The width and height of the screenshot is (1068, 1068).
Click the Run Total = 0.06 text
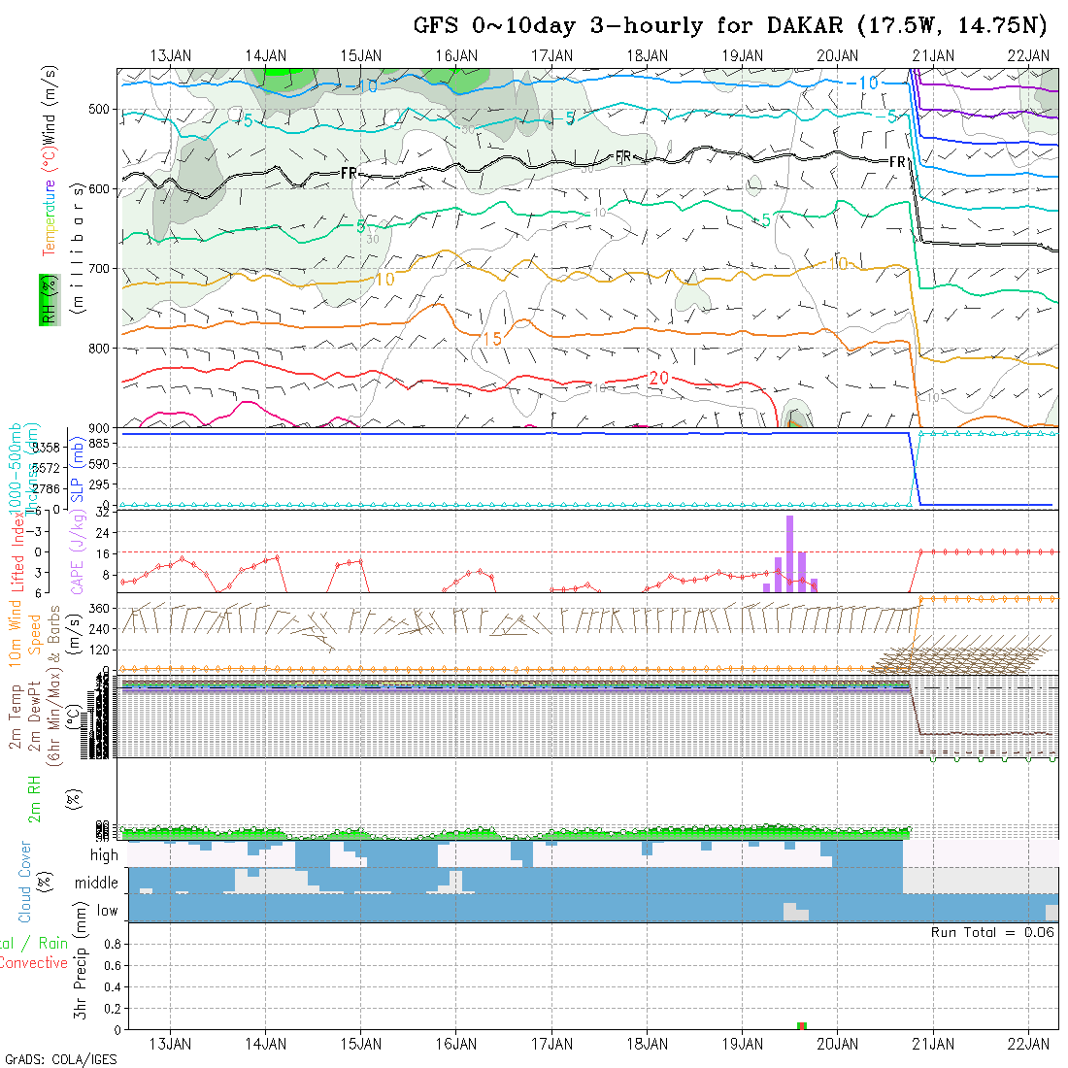coord(992,932)
